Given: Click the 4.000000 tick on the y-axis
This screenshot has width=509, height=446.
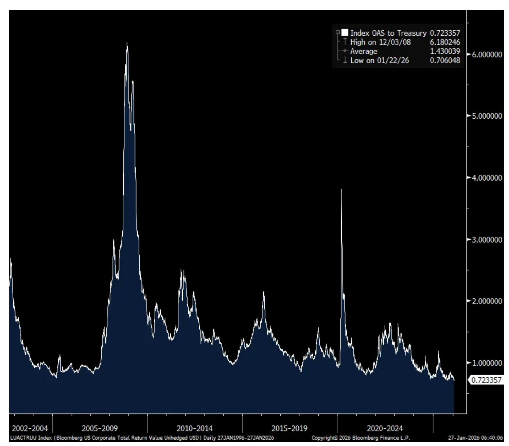Looking at the screenshot, I should 487,178.
